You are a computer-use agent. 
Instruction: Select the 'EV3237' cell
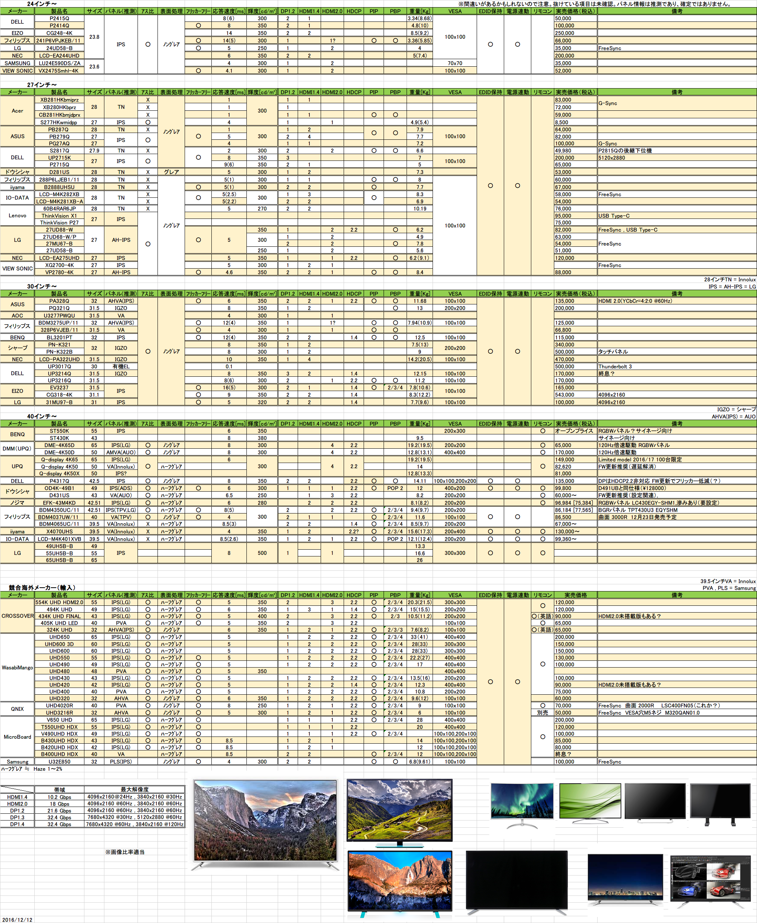pyautogui.click(x=59, y=388)
